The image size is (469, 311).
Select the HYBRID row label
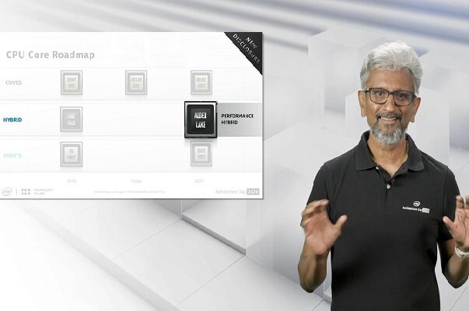point(13,120)
